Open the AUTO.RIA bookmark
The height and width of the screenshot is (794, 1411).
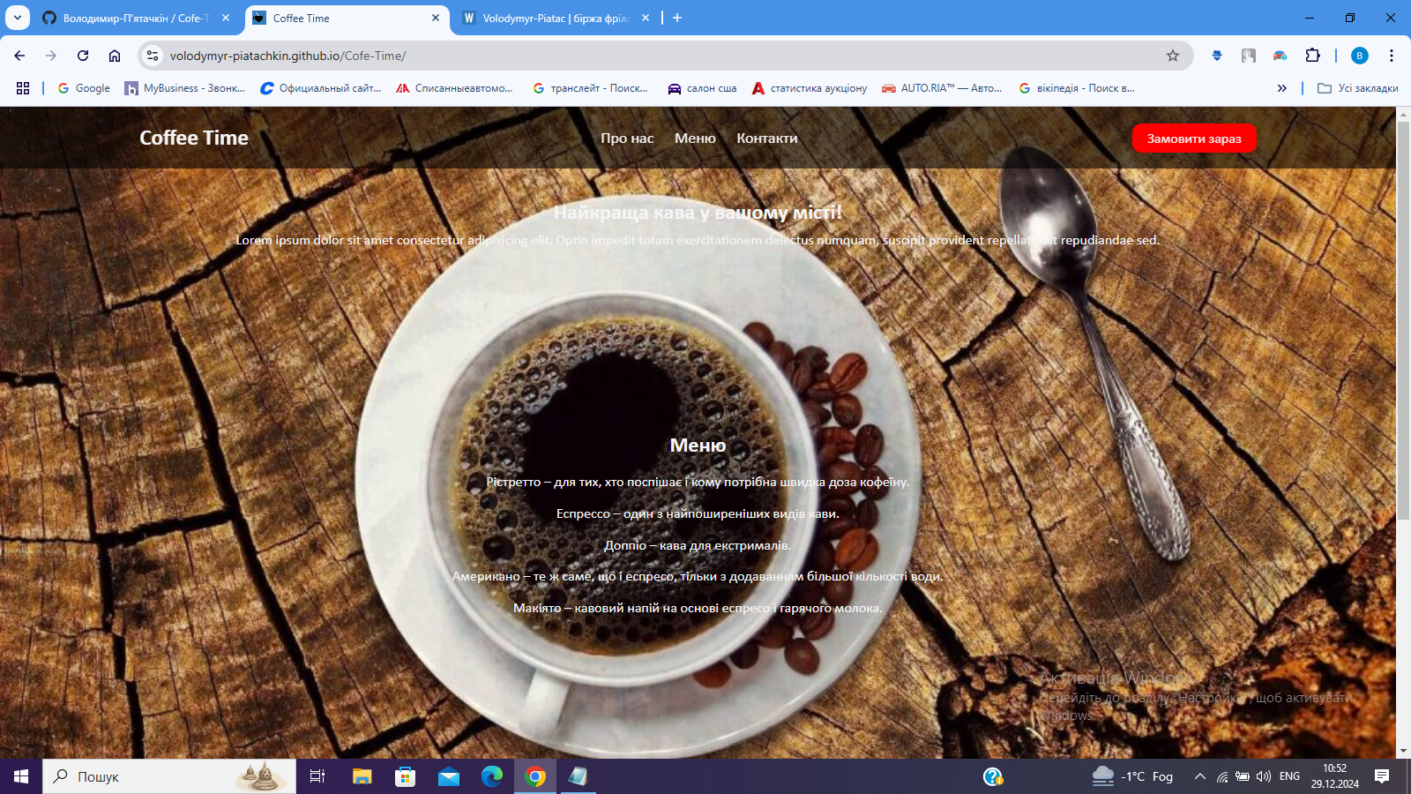click(x=942, y=88)
